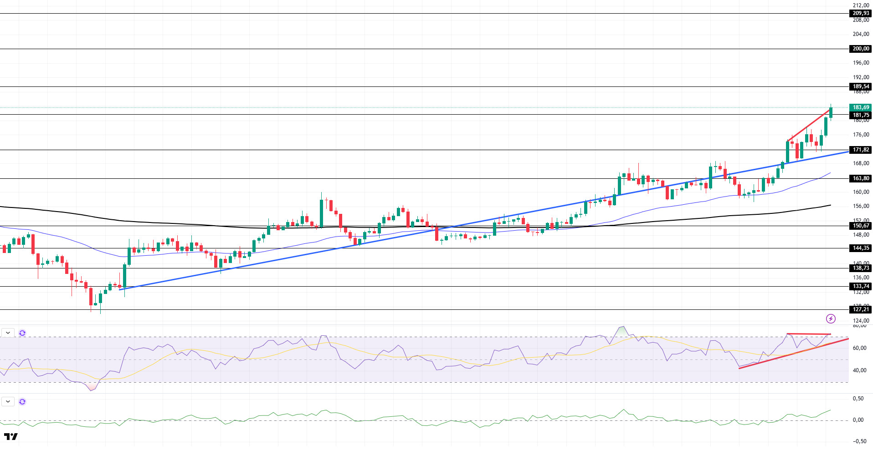Click the purple refresh icon in the RSI pane
The height and width of the screenshot is (450, 873).
click(22, 333)
